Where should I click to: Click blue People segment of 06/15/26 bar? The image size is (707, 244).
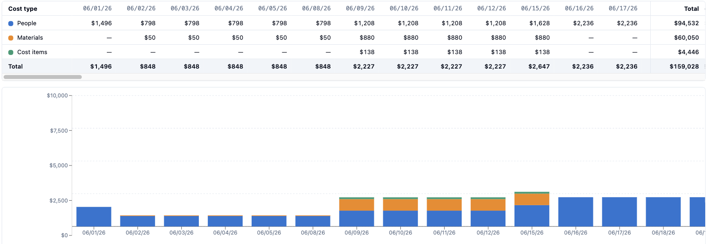(532, 216)
